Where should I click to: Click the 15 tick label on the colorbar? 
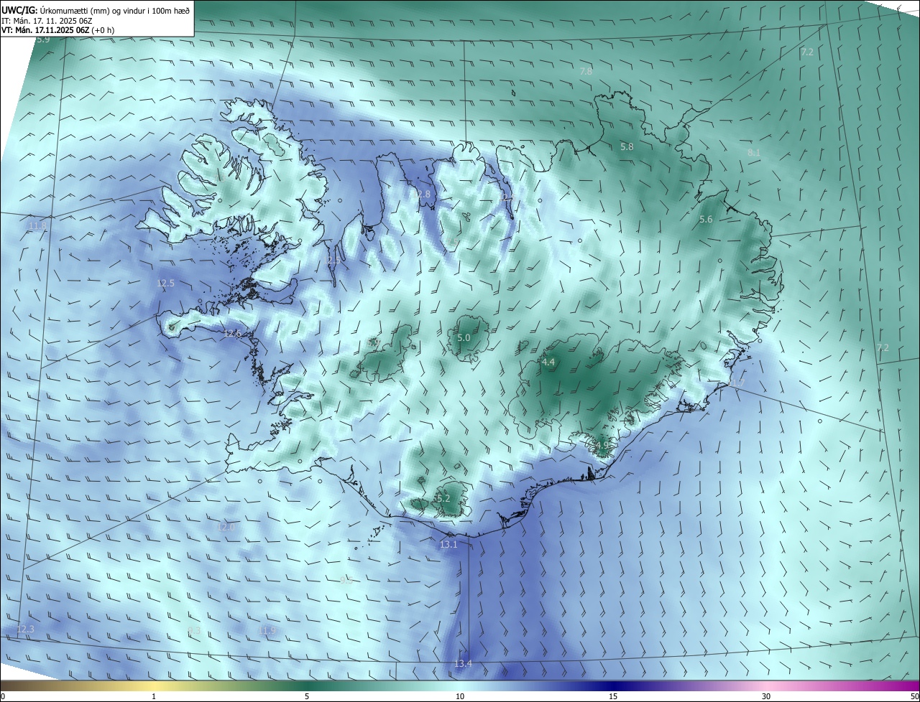point(613,696)
